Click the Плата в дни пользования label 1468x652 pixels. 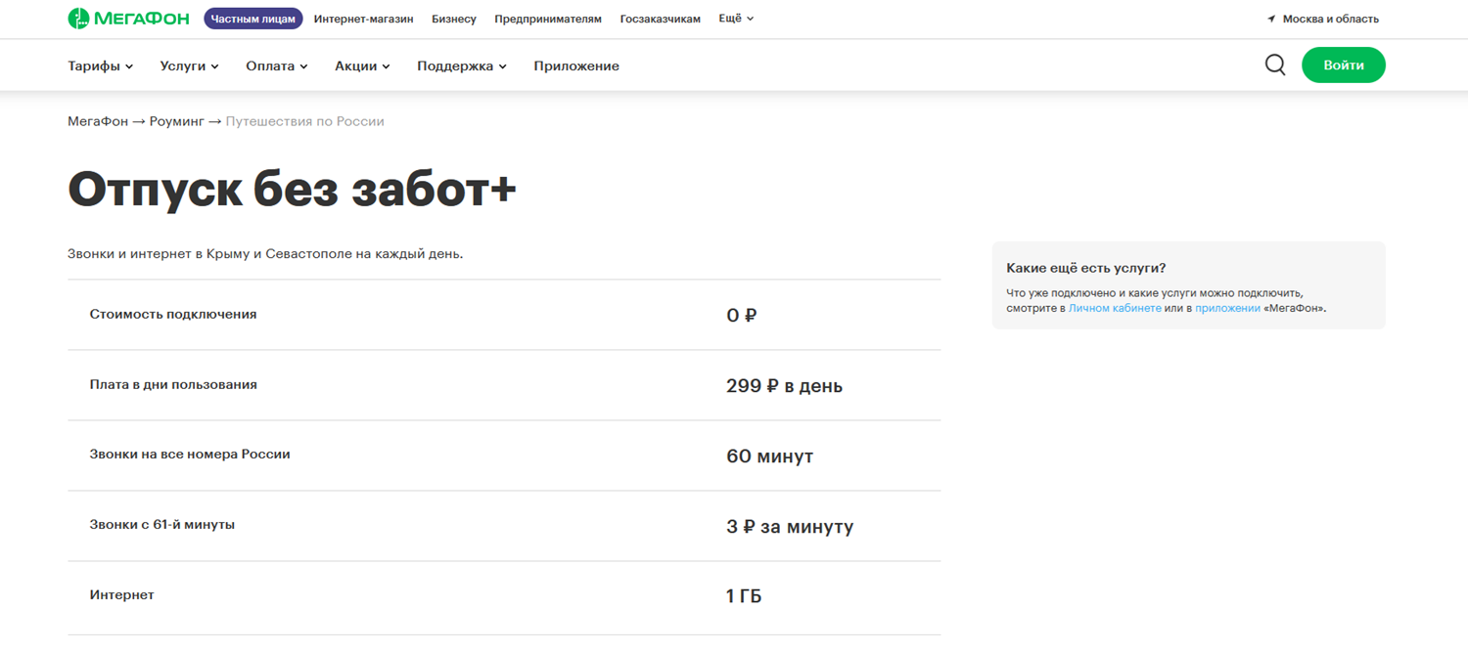pyautogui.click(x=173, y=385)
